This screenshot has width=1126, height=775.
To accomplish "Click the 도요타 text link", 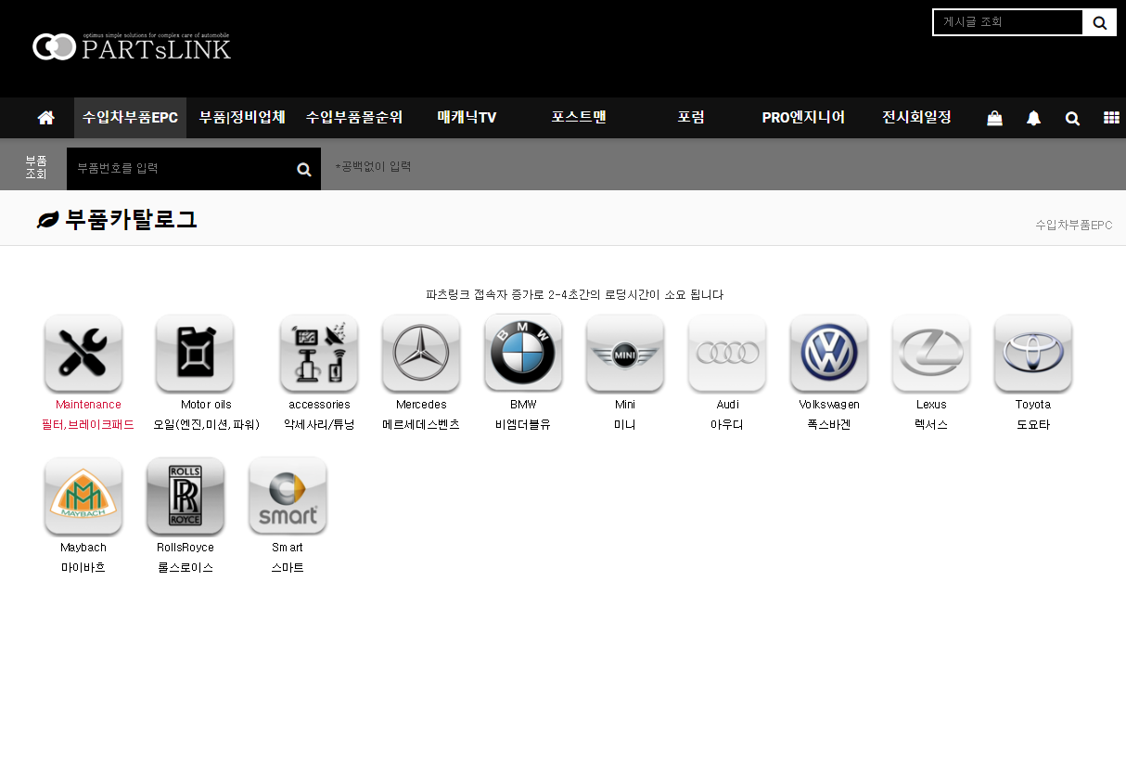I will click(1033, 424).
